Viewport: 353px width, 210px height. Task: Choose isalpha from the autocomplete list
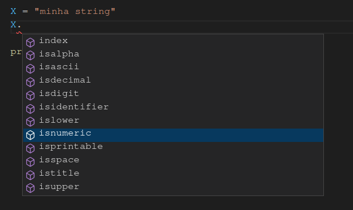(x=173, y=54)
